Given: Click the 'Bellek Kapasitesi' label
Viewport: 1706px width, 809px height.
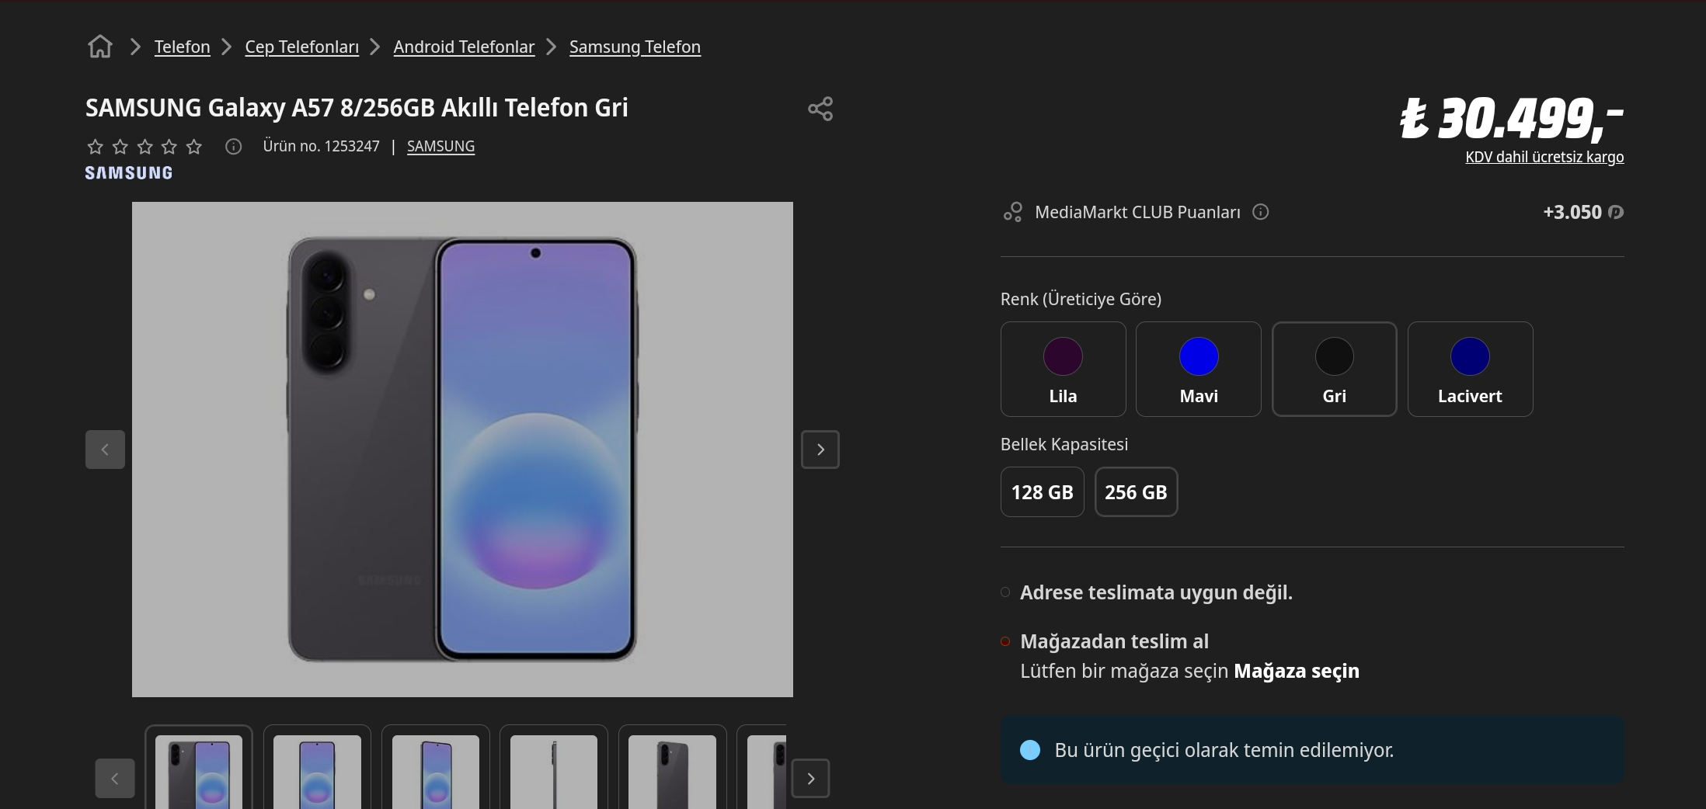Looking at the screenshot, I should [x=1064, y=444].
